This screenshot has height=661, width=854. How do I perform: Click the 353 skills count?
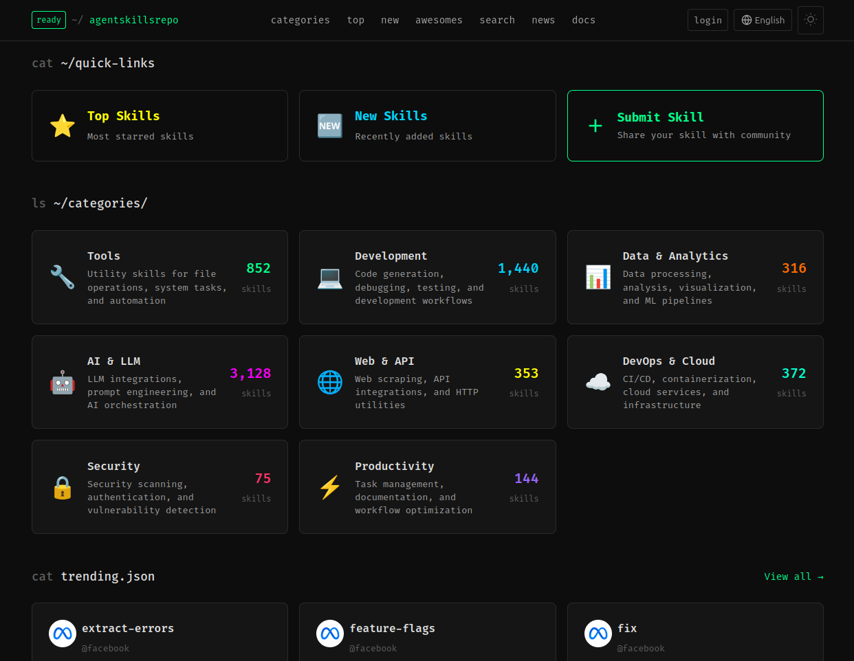point(527,373)
